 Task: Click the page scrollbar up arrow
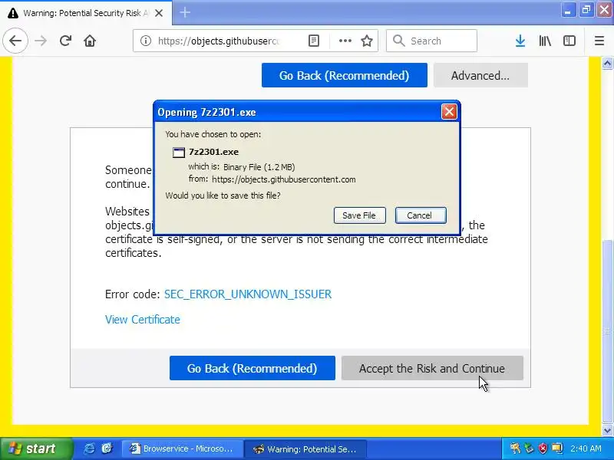click(607, 64)
